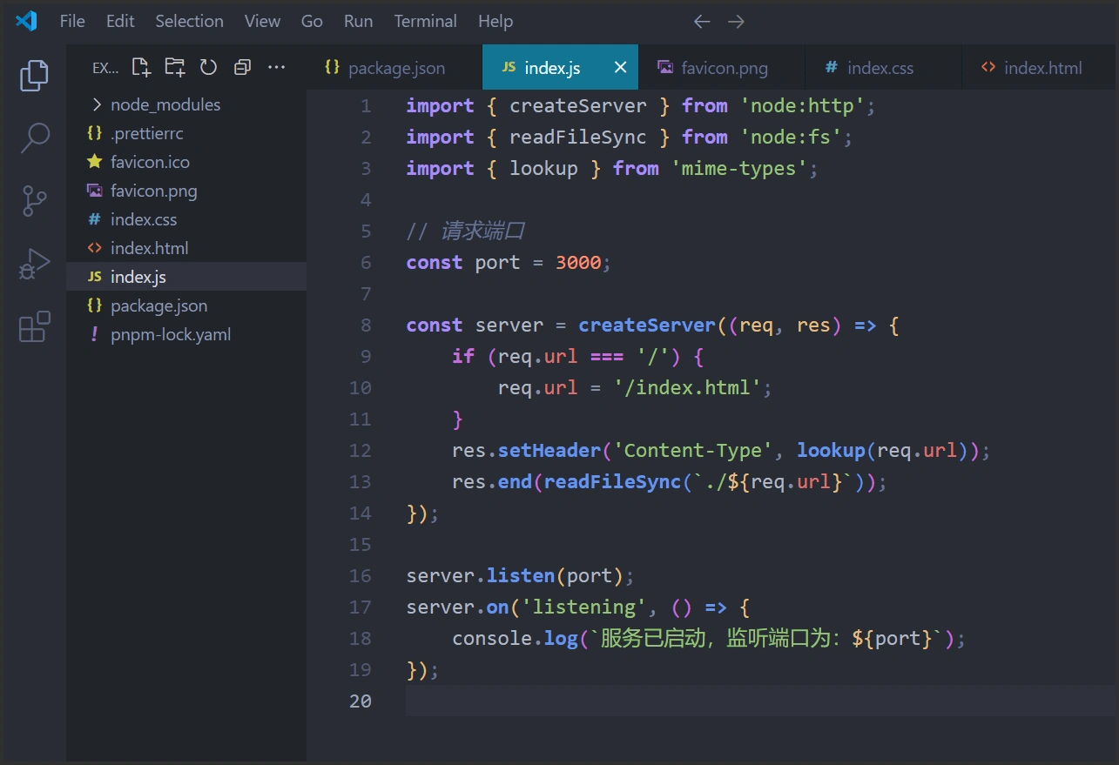Open the File menu
Viewport: 1119px width, 765px height.
pos(72,21)
